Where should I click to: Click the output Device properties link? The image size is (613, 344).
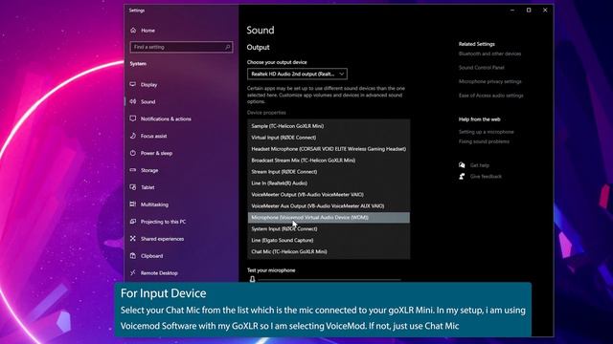(266, 113)
